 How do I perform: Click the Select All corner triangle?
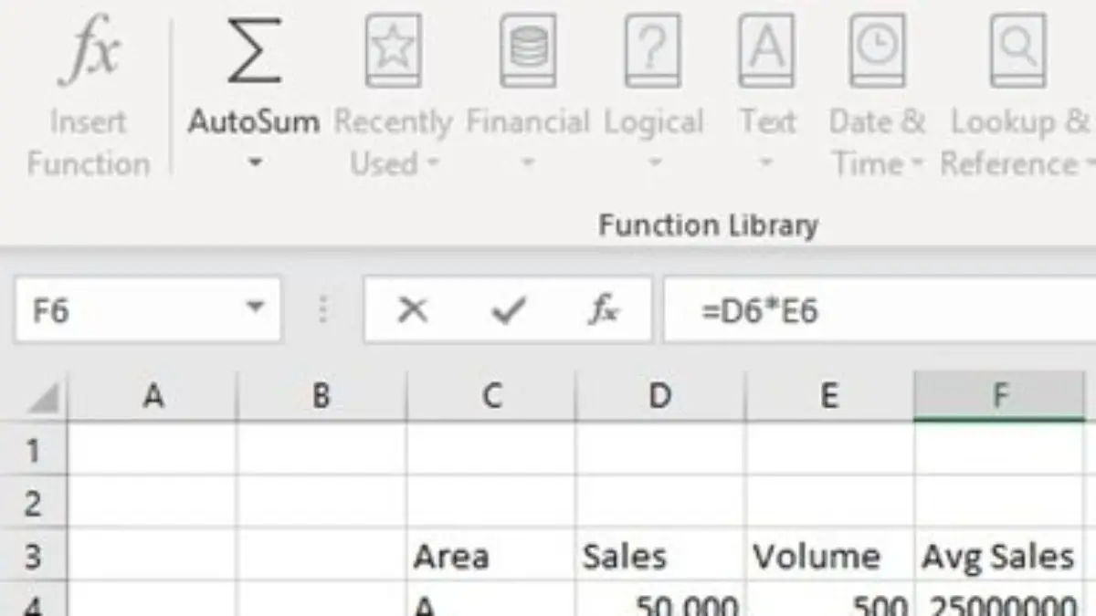pyautogui.click(x=43, y=399)
